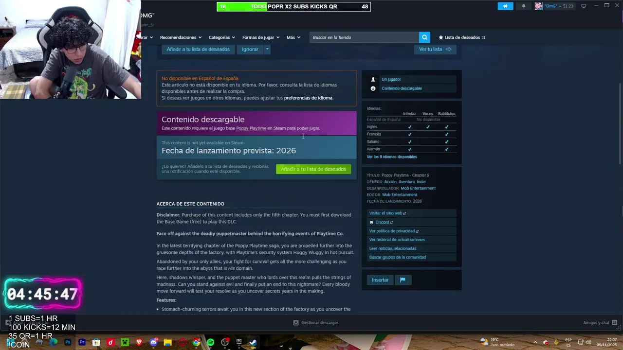The width and height of the screenshot is (623, 350).
Task: Click green Añadir a tu lista de deseados button
Action: 313,169
